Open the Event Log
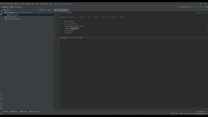 click(x=201, y=111)
